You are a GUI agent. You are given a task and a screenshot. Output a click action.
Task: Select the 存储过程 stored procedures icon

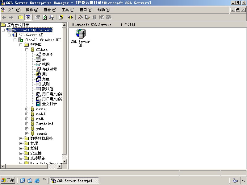point(38,69)
